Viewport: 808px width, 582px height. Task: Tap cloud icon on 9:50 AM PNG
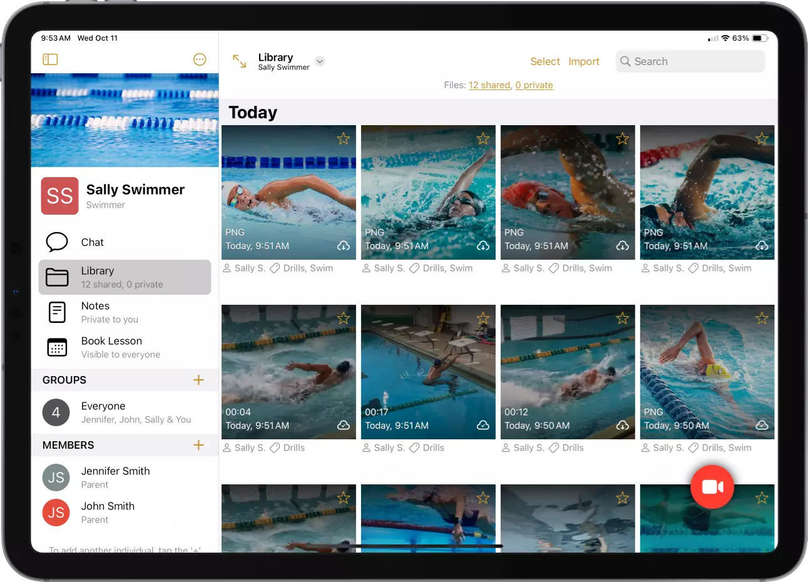(x=762, y=426)
